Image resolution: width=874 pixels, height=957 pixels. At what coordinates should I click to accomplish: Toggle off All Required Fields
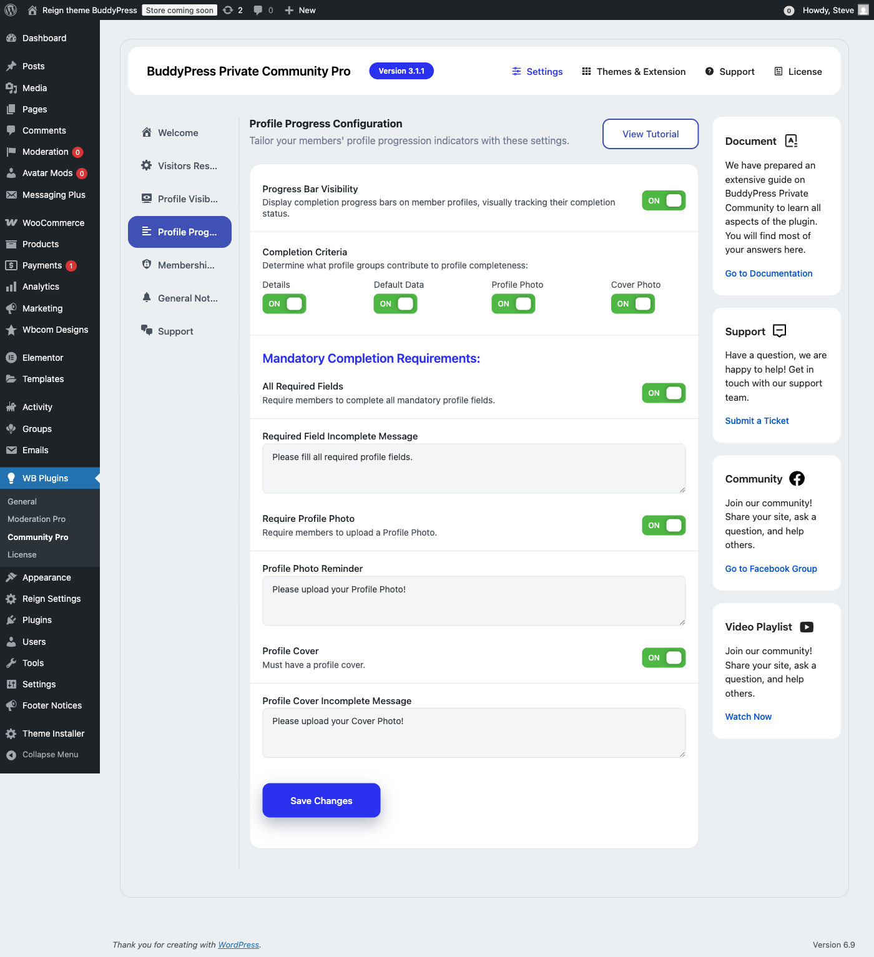point(663,393)
